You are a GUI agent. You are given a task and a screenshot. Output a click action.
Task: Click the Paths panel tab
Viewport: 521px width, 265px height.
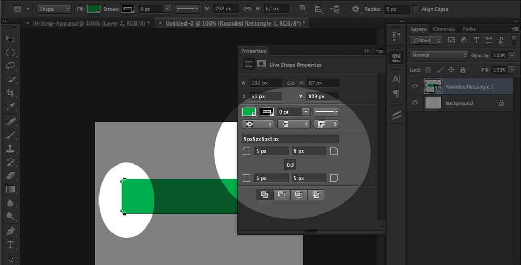(469, 29)
